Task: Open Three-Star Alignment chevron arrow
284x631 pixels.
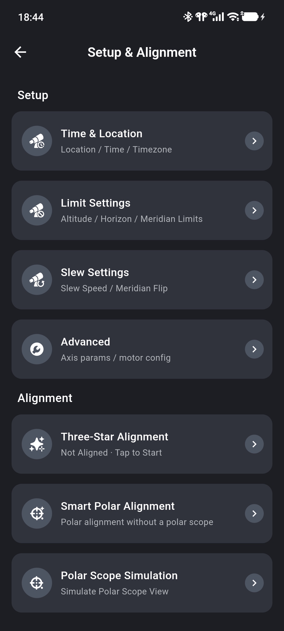Action: pyautogui.click(x=254, y=444)
